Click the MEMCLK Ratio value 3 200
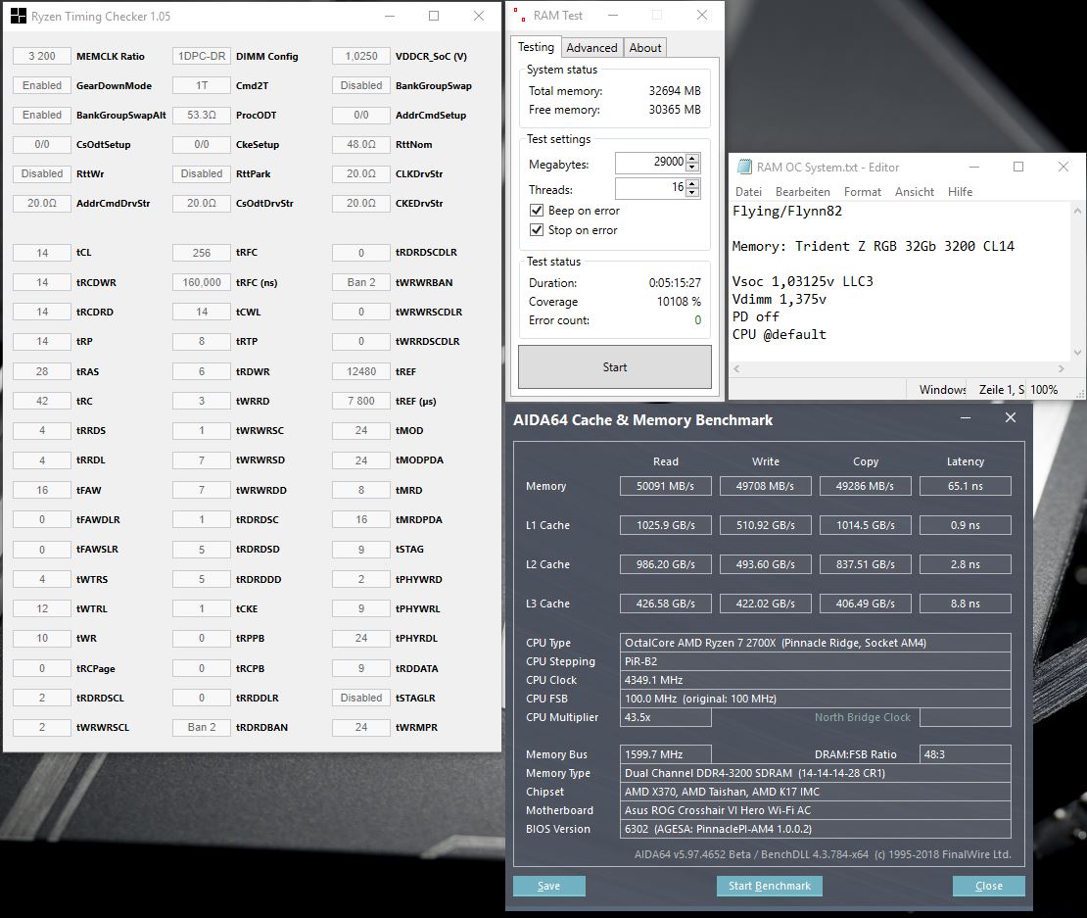This screenshot has height=918, width=1087. pos(41,56)
